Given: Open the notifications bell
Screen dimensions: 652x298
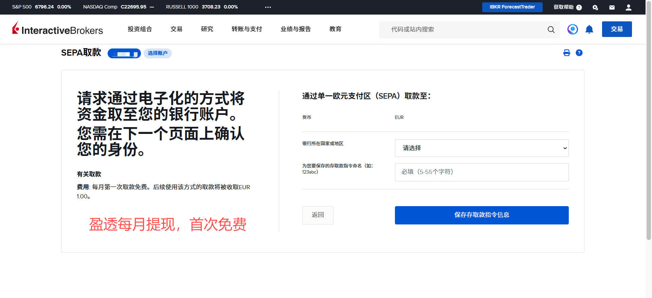Looking at the screenshot, I should (589, 29).
